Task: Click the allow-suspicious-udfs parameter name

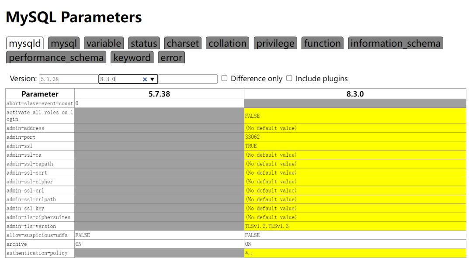Action: click(x=37, y=235)
